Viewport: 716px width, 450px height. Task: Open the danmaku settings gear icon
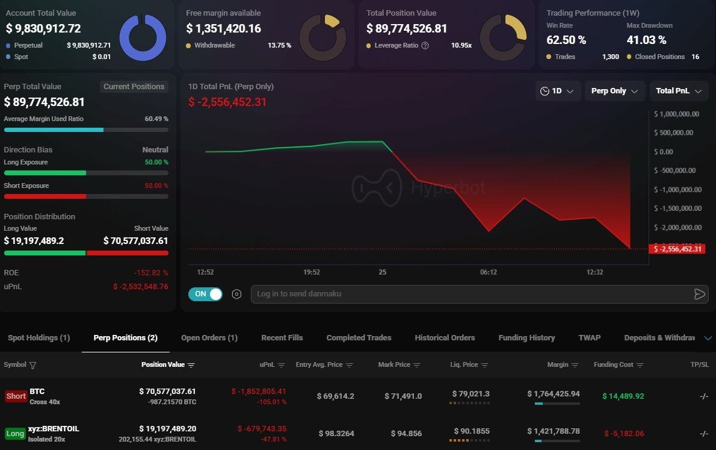[236, 294]
